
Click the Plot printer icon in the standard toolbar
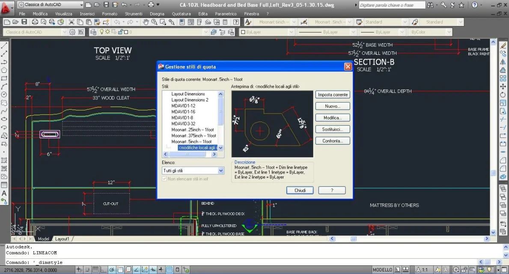[x=35, y=22]
